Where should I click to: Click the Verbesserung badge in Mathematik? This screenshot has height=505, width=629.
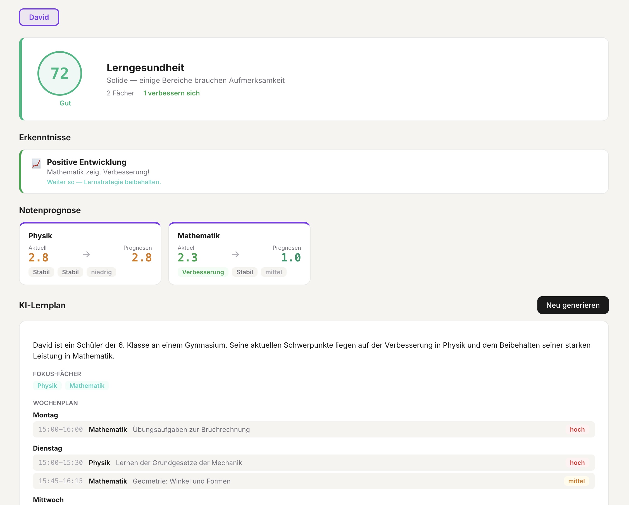pyautogui.click(x=203, y=272)
